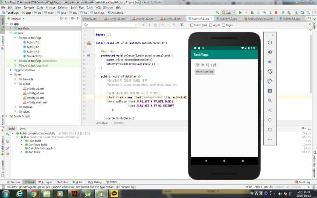Click emulator Overview square in side panel
The height and width of the screenshot is (198, 317).
[270, 130]
